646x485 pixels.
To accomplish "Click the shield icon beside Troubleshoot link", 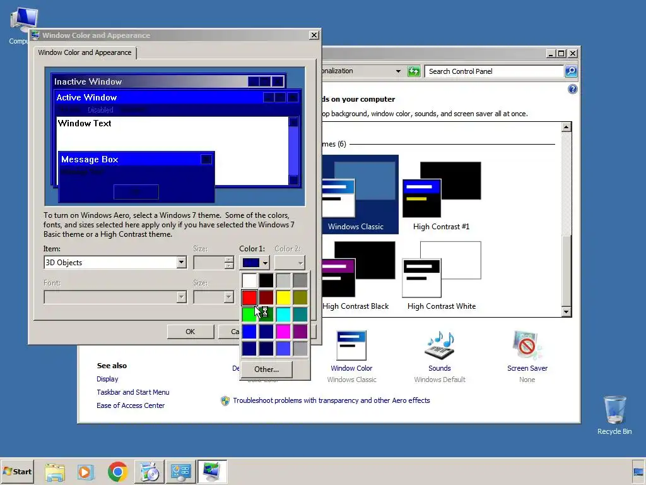I will coord(225,401).
